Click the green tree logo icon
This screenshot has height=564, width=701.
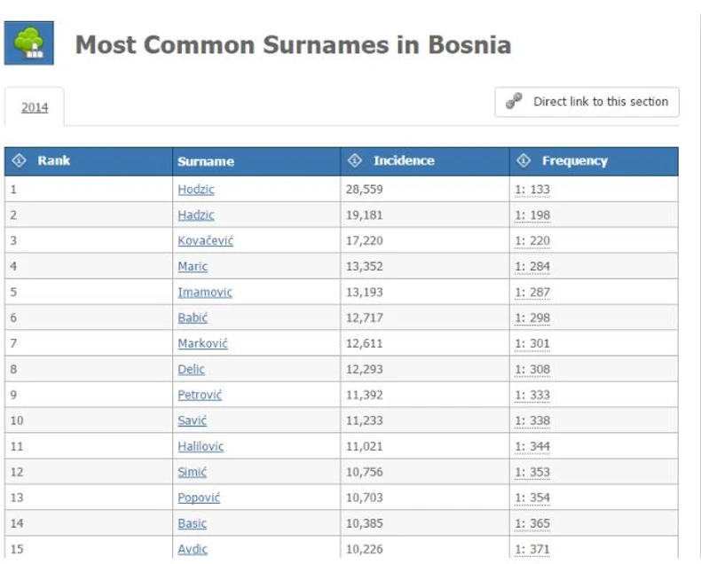[29, 43]
